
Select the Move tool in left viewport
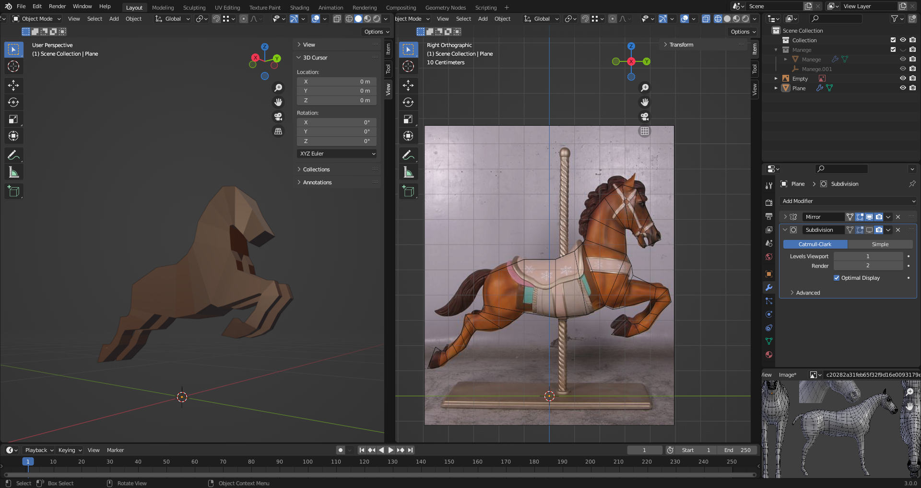[x=13, y=85]
